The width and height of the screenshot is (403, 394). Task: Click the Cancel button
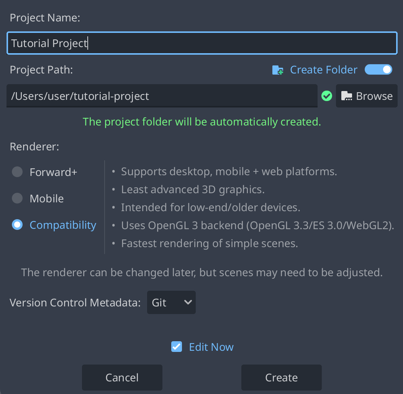tap(122, 378)
